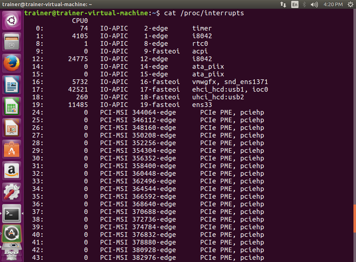Click the 19-fasteoi trigger type text

click(160, 105)
